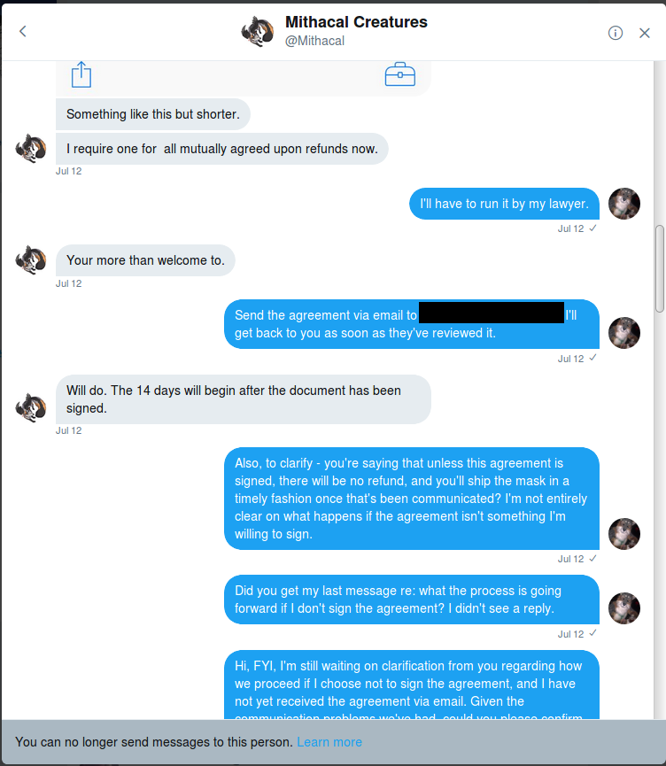The image size is (666, 766).
Task: Click the 'I'll have to run it by my lawyer' bubble
Action: click(x=504, y=204)
